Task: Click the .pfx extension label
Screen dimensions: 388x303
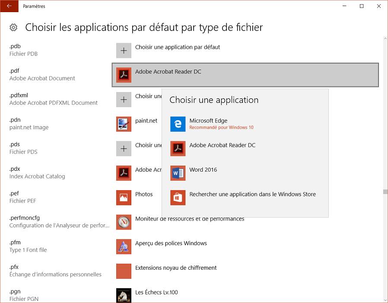Action: click(x=14, y=267)
